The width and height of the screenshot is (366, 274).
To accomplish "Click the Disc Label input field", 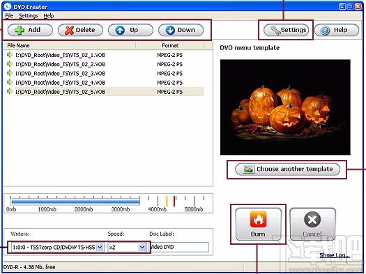I will click(178, 248).
